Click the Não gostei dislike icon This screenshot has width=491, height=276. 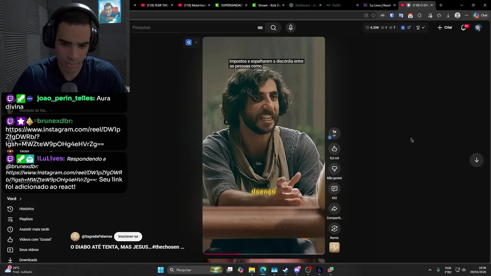click(334, 169)
